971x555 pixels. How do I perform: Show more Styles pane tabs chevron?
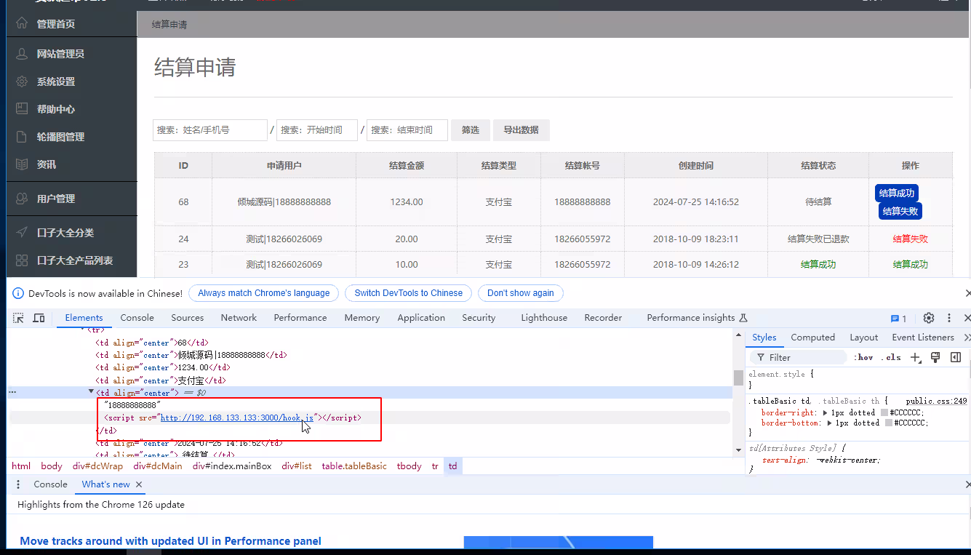pos(966,338)
